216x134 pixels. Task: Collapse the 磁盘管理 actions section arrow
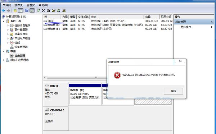tap(212, 22)
